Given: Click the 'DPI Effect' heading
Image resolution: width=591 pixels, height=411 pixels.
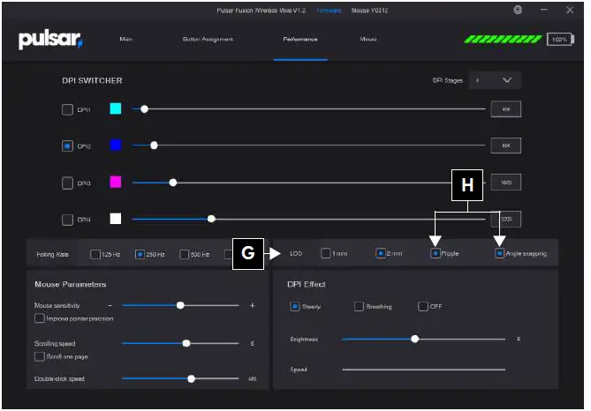Looking at the screenshot, I should click(x=306, y=284).
